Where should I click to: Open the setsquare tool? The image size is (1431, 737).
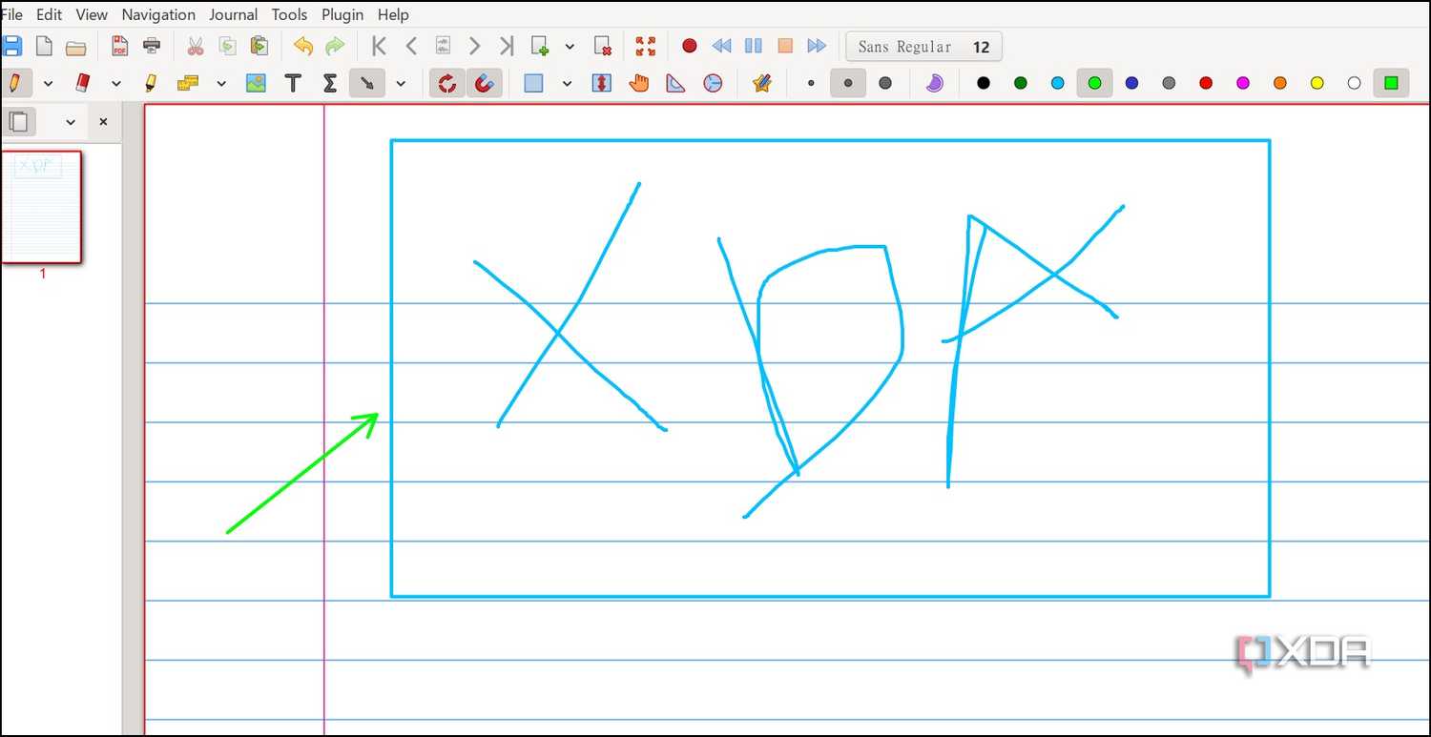675,83
